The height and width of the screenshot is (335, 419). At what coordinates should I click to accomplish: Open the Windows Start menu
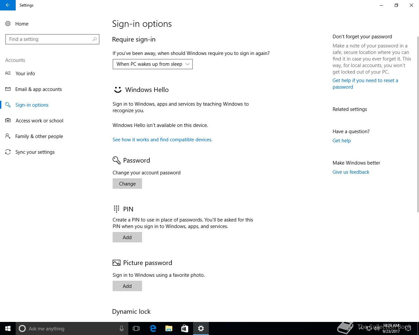coord(8,328)
